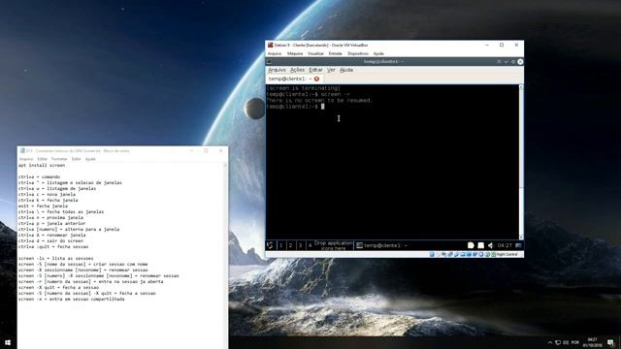Screen dimensions: 621x349
Task: Click the 'screen -X quit = fecha a sessao' line
Action: pos(58,287)
